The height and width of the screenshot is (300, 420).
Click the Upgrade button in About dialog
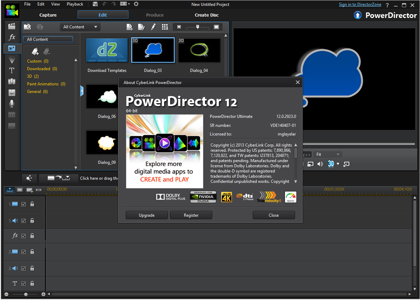146,215
